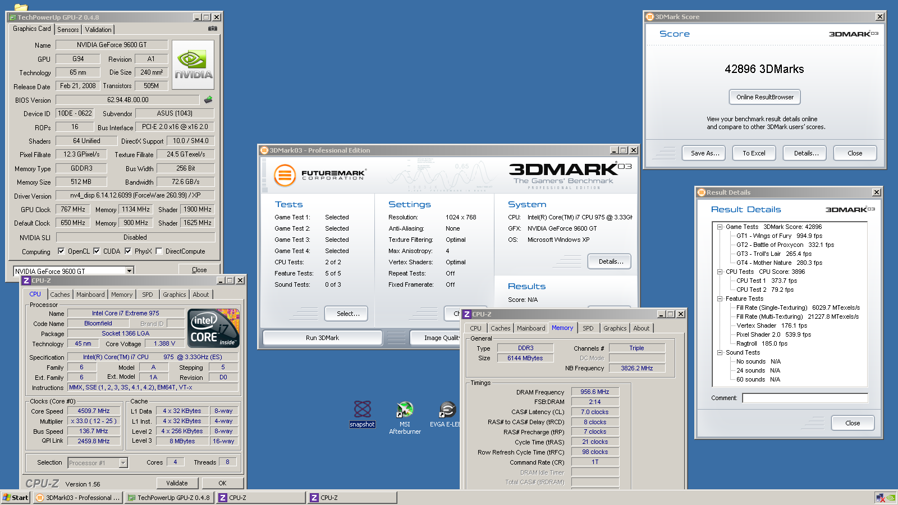
Task: Open the SPD tab in the CPU-Z Memory window
Action: click(x=588, y=328)
